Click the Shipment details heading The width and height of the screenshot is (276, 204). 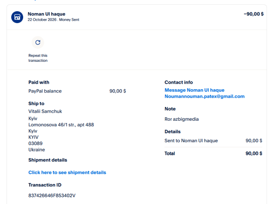pyautogui.click(x=48, y=160)
